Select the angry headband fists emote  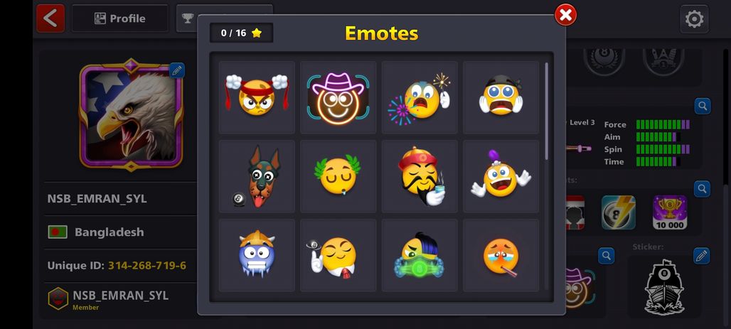click(257, 97)
